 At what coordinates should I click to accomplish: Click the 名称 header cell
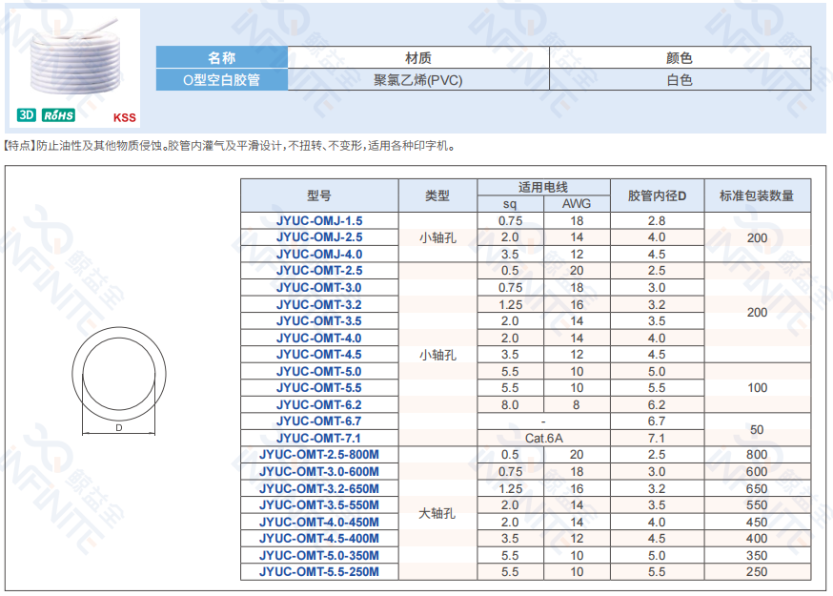tap(221, 57)
